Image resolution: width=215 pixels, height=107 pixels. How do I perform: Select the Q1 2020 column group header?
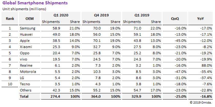click(x=61, y=15)
